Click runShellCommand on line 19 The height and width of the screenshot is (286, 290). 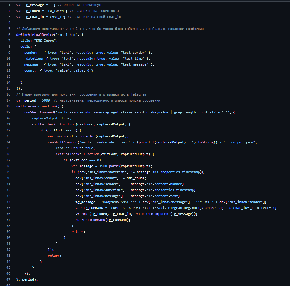coord(39,112)
